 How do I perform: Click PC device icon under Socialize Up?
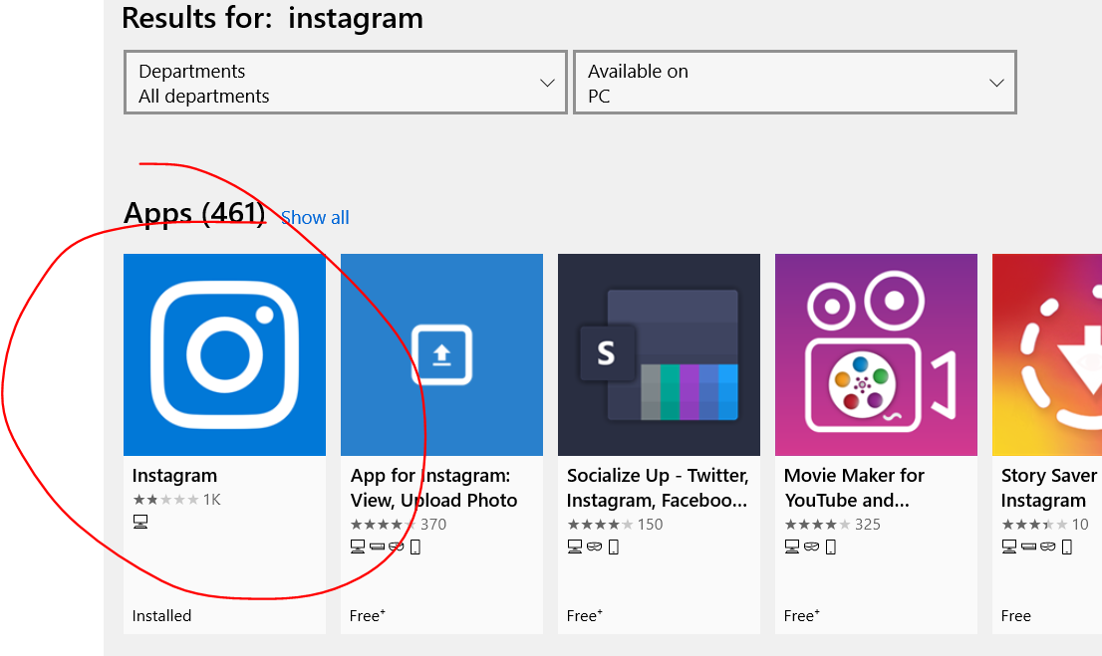(575, 547)
